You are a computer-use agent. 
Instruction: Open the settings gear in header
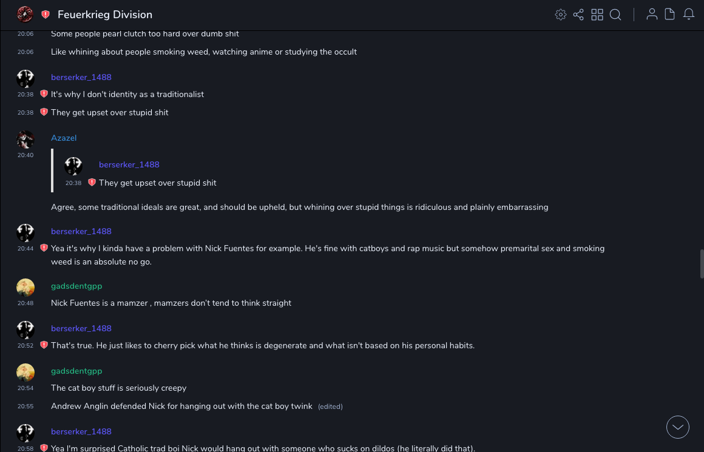tap(561, 15)
